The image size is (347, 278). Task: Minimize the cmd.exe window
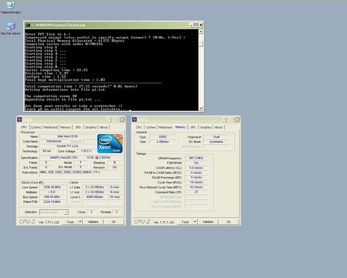click(191, 25)
